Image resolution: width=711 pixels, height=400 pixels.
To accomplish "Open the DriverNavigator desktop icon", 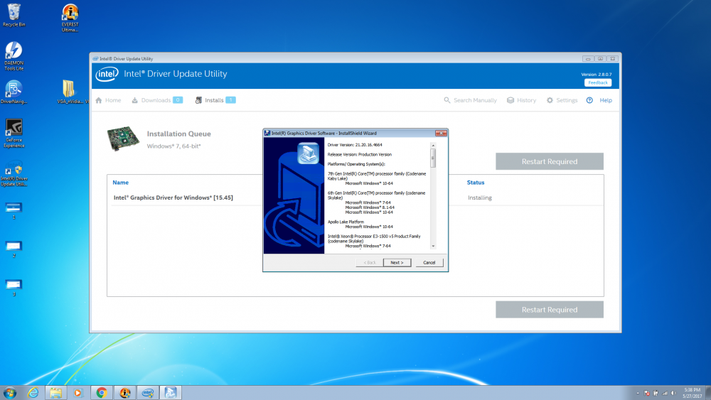I will [x=14, y=92].
